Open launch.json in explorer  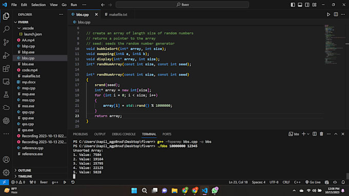click(33, 34)
